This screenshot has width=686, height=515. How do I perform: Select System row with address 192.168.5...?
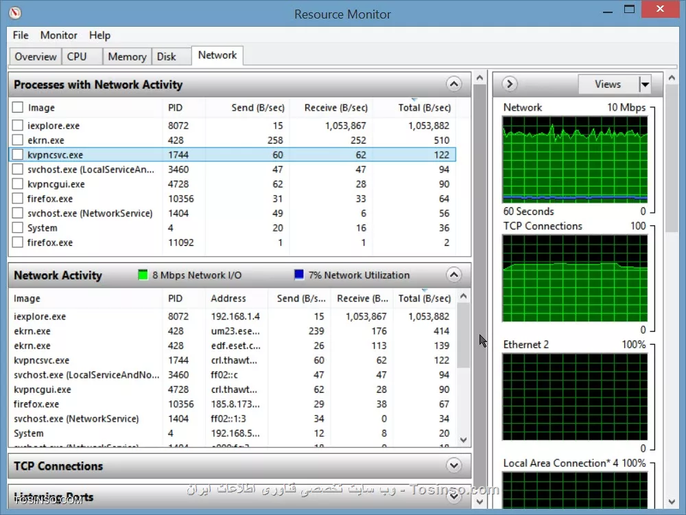click(233, 433)
